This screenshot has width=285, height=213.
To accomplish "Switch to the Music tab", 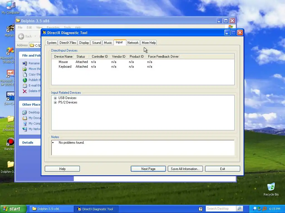I will 108,43.
